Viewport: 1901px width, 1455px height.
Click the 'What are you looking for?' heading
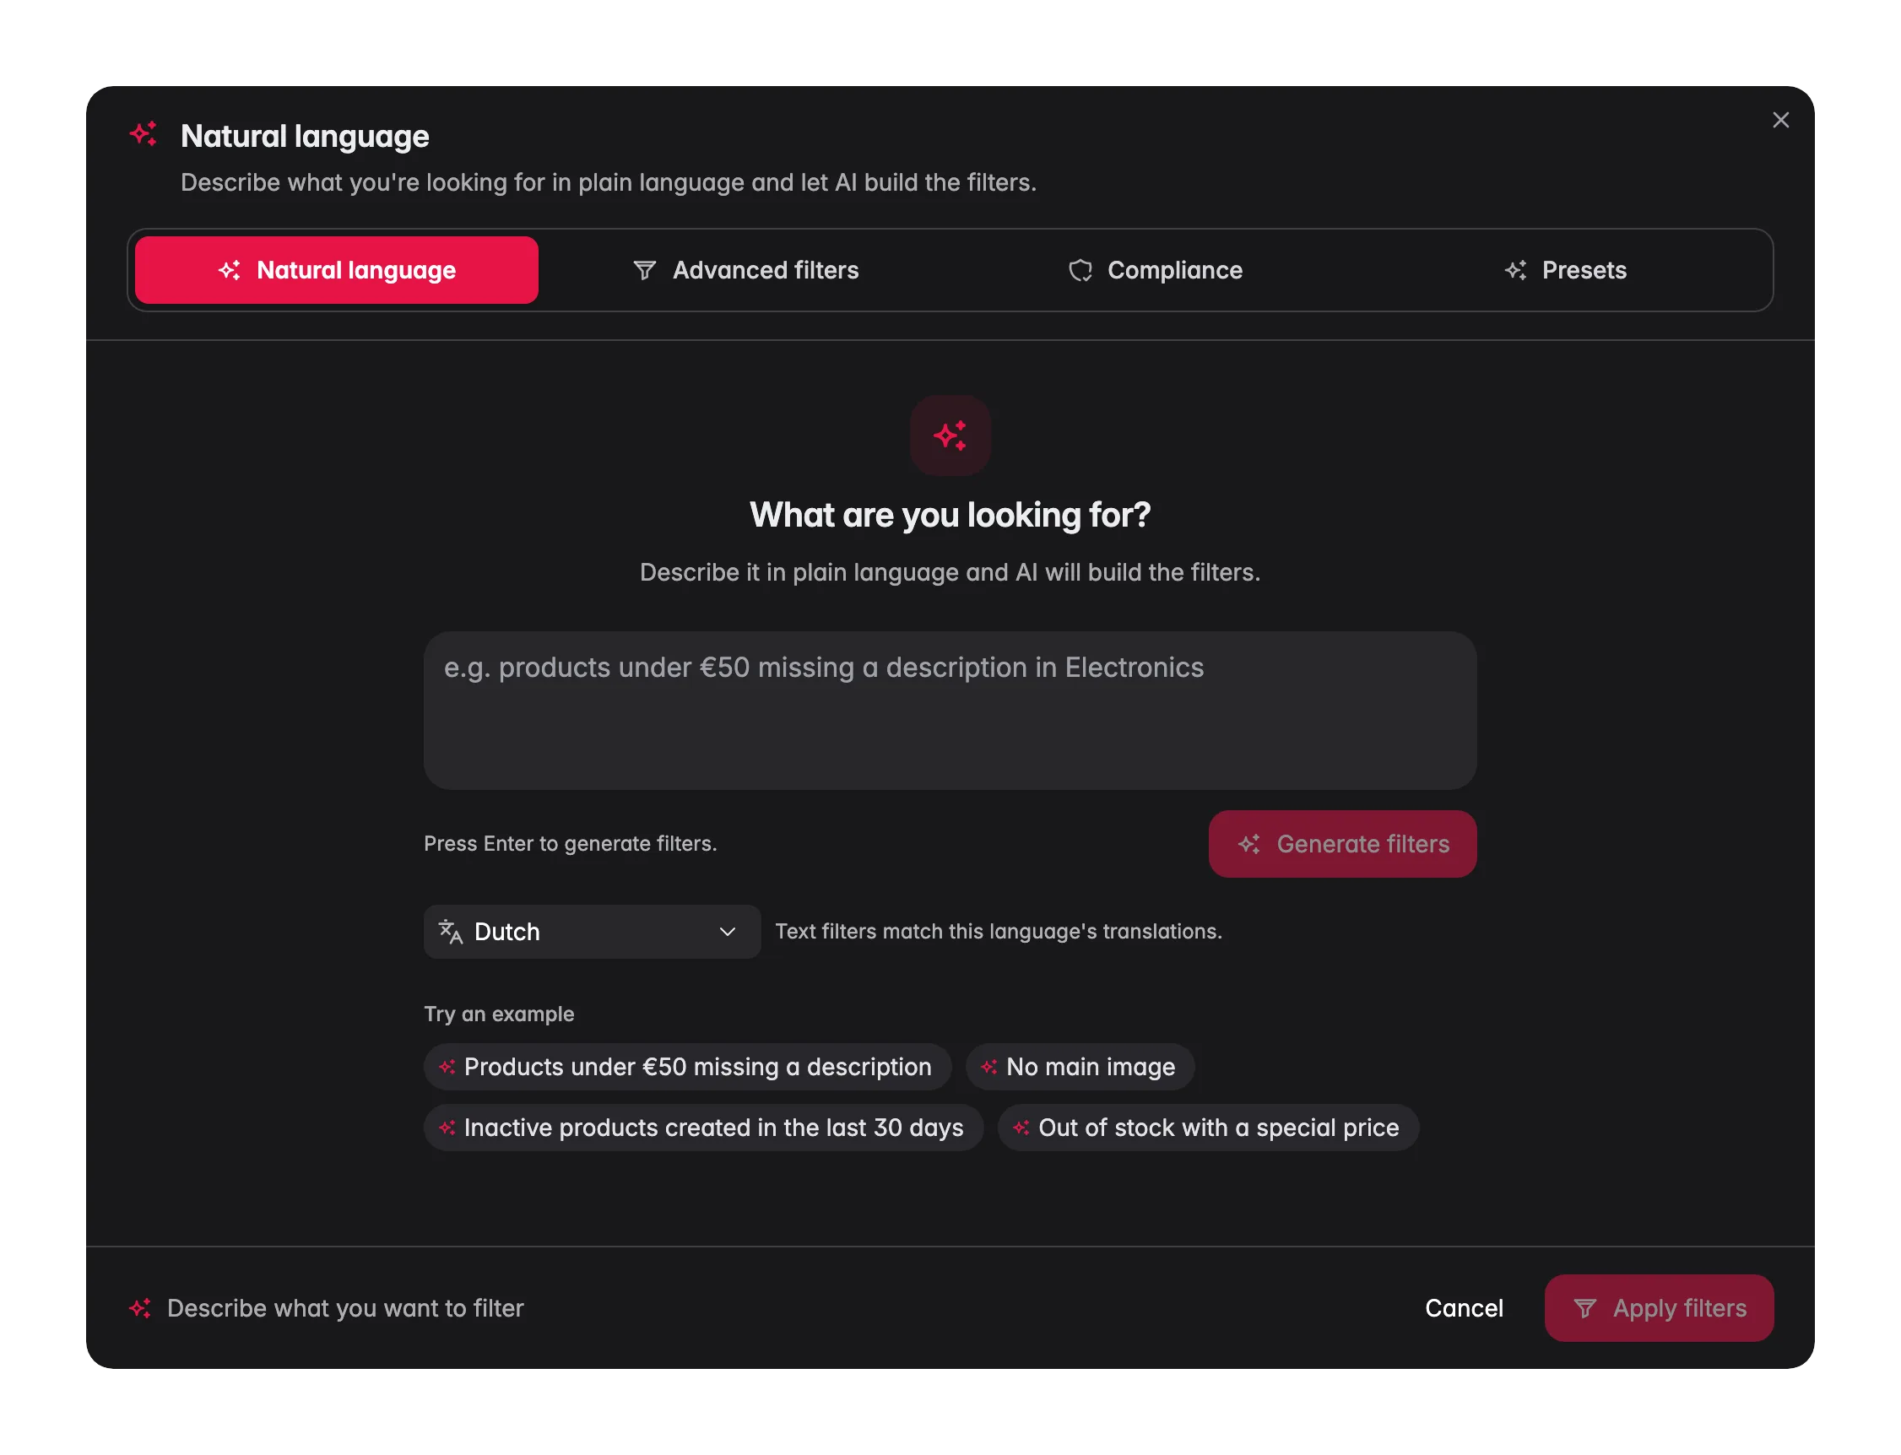click(x=950, y=515)
